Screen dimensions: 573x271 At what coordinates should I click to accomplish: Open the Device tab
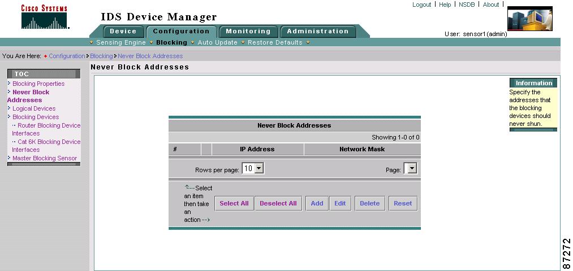(123, 32)
